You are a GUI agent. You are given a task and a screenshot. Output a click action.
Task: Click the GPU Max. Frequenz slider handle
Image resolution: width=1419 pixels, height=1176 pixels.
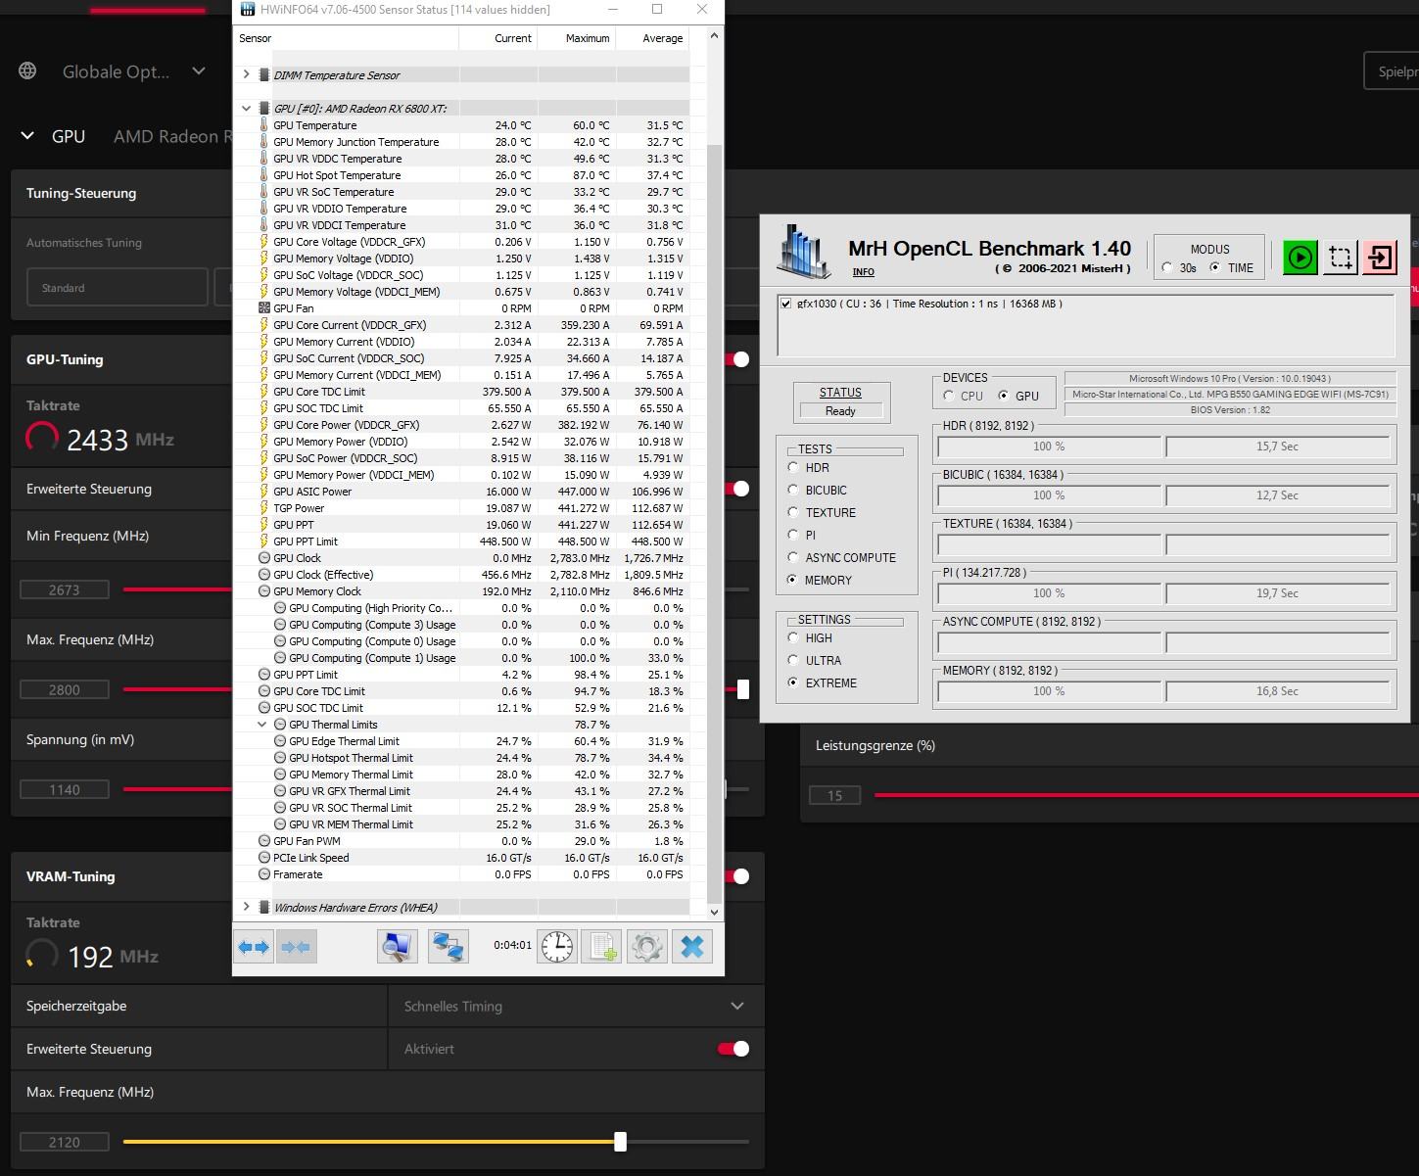(x=743, y=689)
